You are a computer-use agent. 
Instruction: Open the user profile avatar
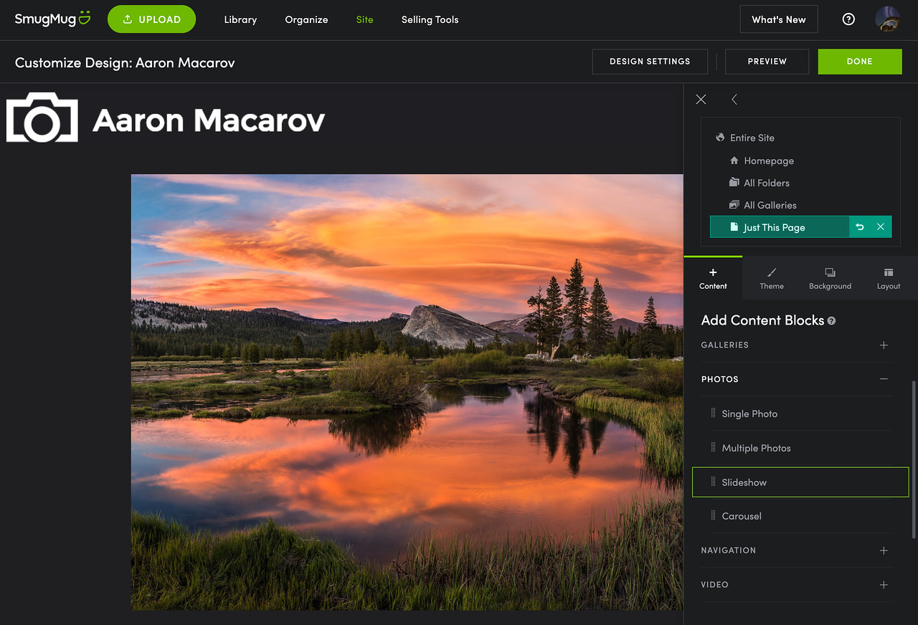coord(888,19)
